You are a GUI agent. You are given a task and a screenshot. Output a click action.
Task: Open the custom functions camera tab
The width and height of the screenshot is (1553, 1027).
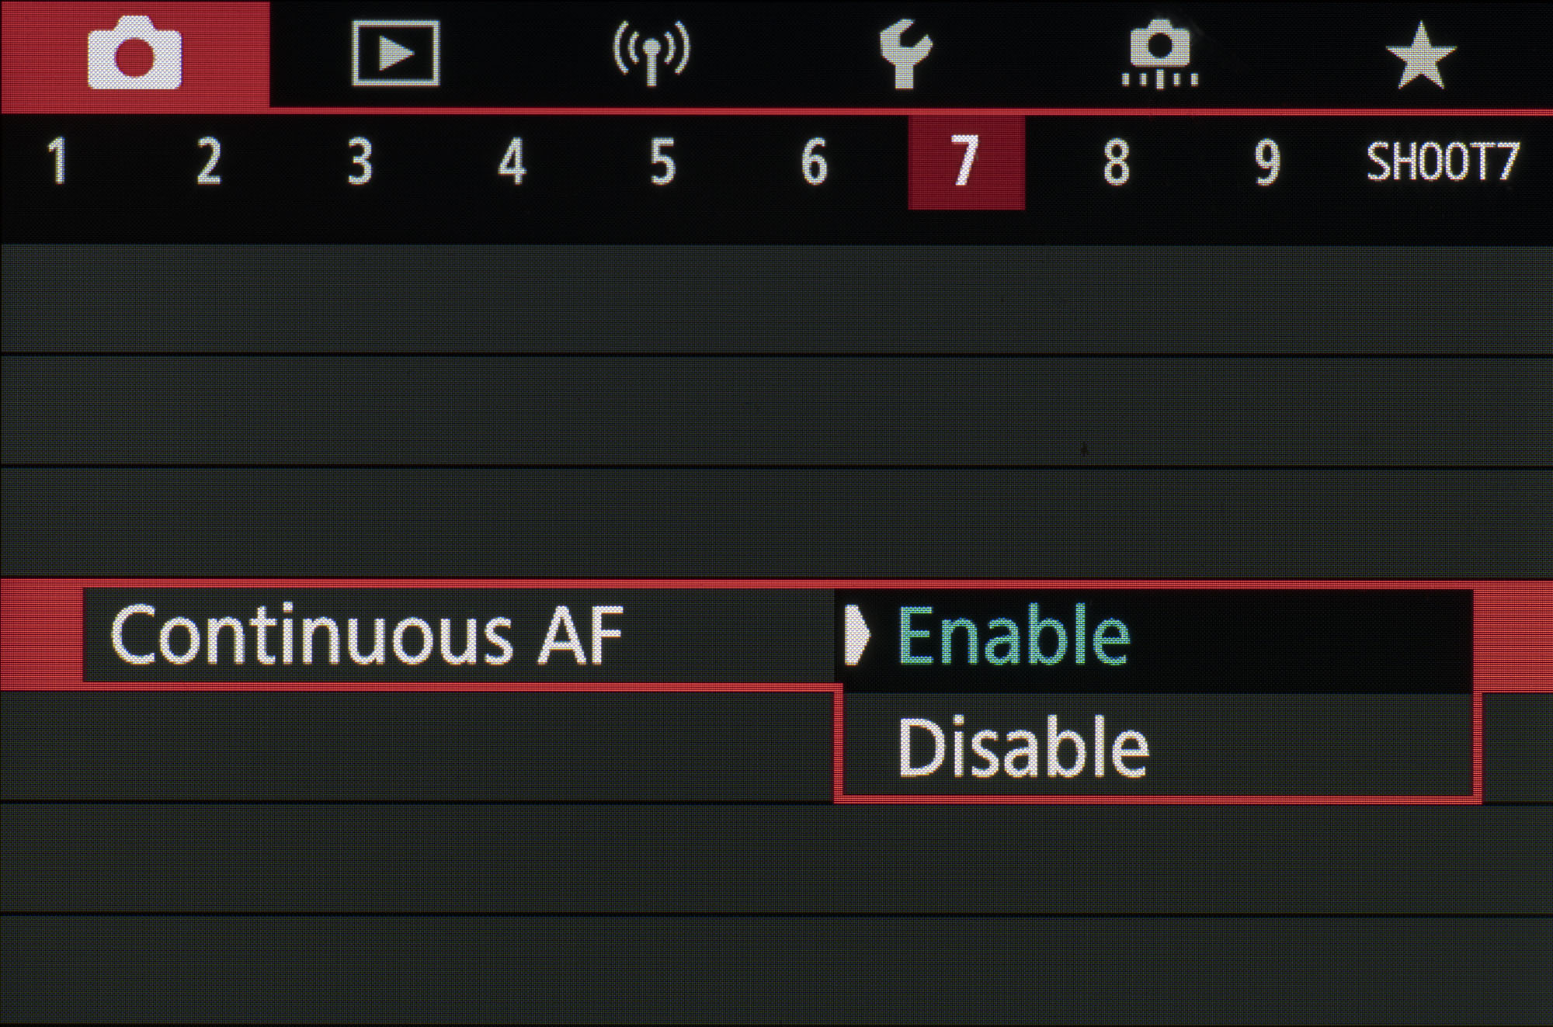click(x=1159, y=53)
